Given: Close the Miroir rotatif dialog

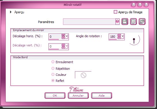Looking at the screenshot, I should click(x=146, y=5).
